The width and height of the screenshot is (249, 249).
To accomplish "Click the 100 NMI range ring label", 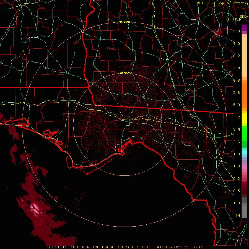I will tap(124, 22).
